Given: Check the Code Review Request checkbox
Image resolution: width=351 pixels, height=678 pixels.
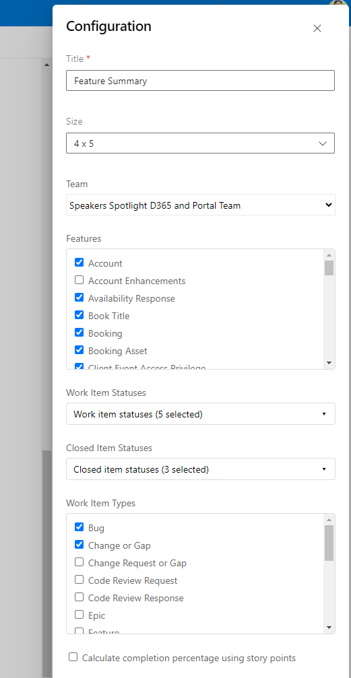Looking at the screenshot, I should [79, 580].
